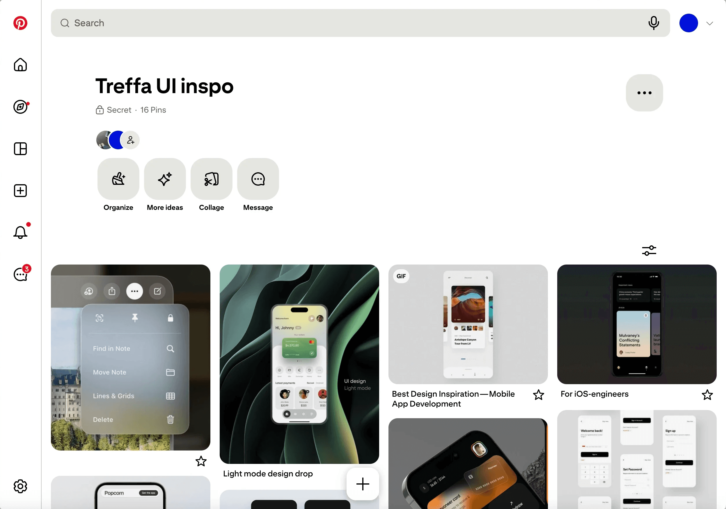Click the voice search microphone icon
Image resolution: width=726 pixels, height=509 pixels.
[654, 23]
